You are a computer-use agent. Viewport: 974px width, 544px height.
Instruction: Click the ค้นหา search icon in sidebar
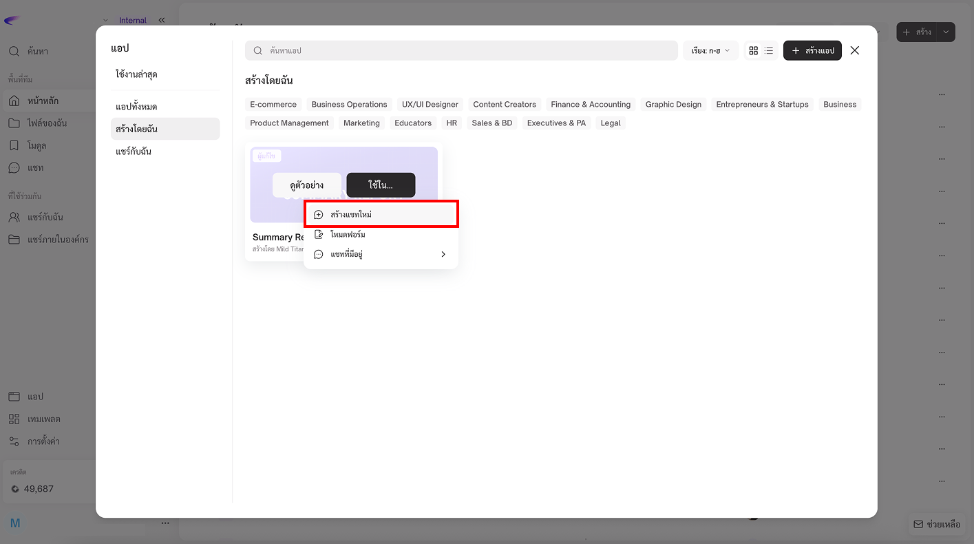14,52
